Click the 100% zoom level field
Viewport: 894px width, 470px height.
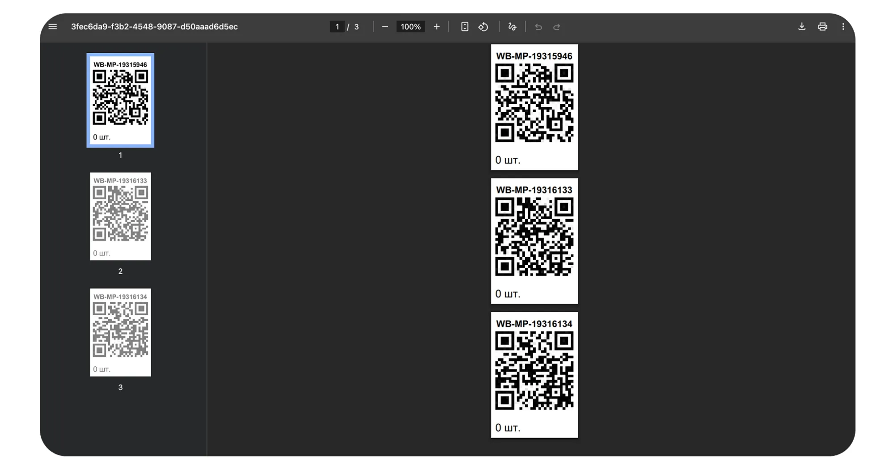pyautogui.click(x=411, y=27)
